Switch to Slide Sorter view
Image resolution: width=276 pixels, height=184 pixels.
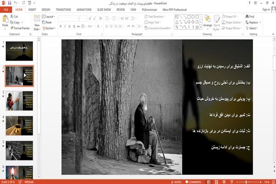pos(217,182)
